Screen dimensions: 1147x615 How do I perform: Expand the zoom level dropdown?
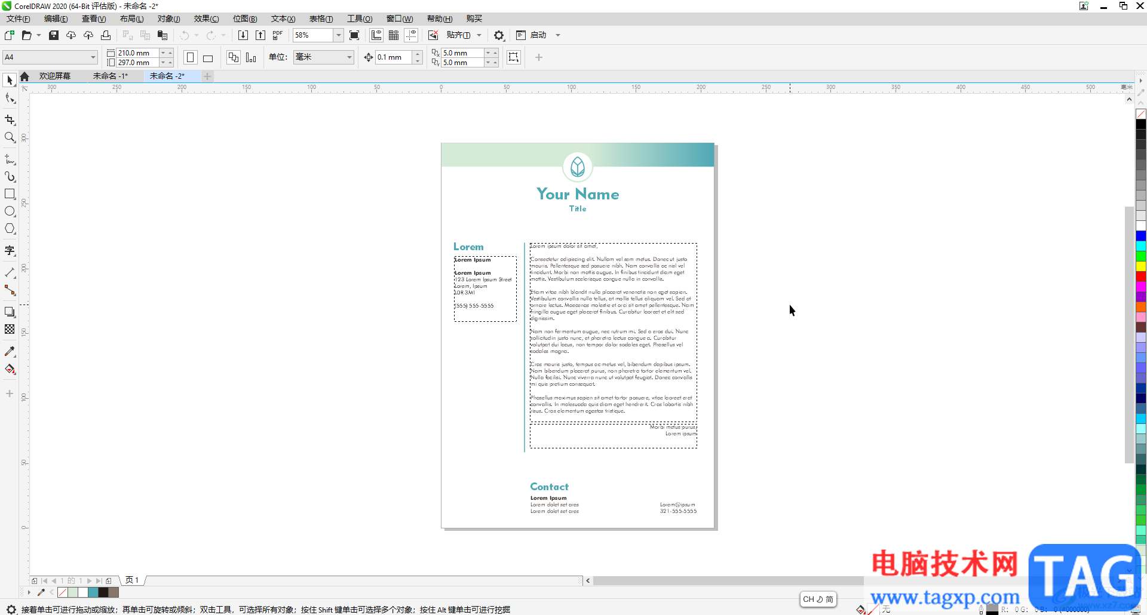pyautogui.click(x=339, y=35)
